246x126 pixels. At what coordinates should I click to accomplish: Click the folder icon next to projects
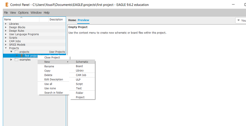pos(16,52)
